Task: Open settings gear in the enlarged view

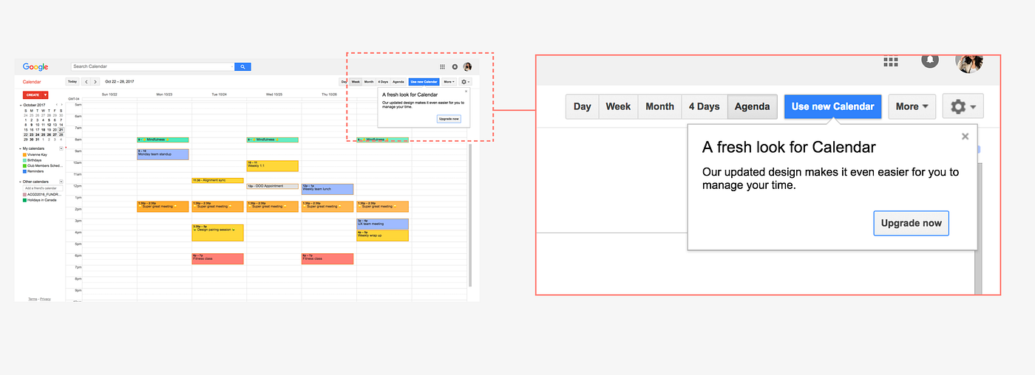Action: (963, 106)
